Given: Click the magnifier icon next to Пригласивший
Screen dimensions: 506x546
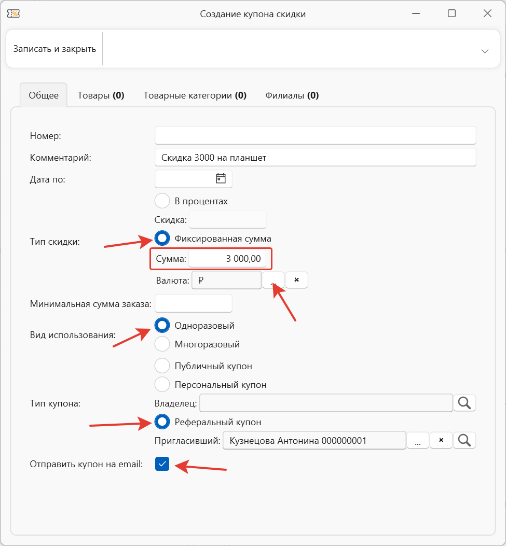Looking at the screenshot, I should point(464,440).
